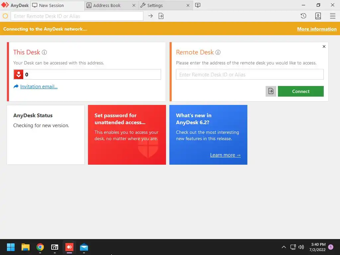
Task: Open the hamburger main menu
Action: coord(333,16)
